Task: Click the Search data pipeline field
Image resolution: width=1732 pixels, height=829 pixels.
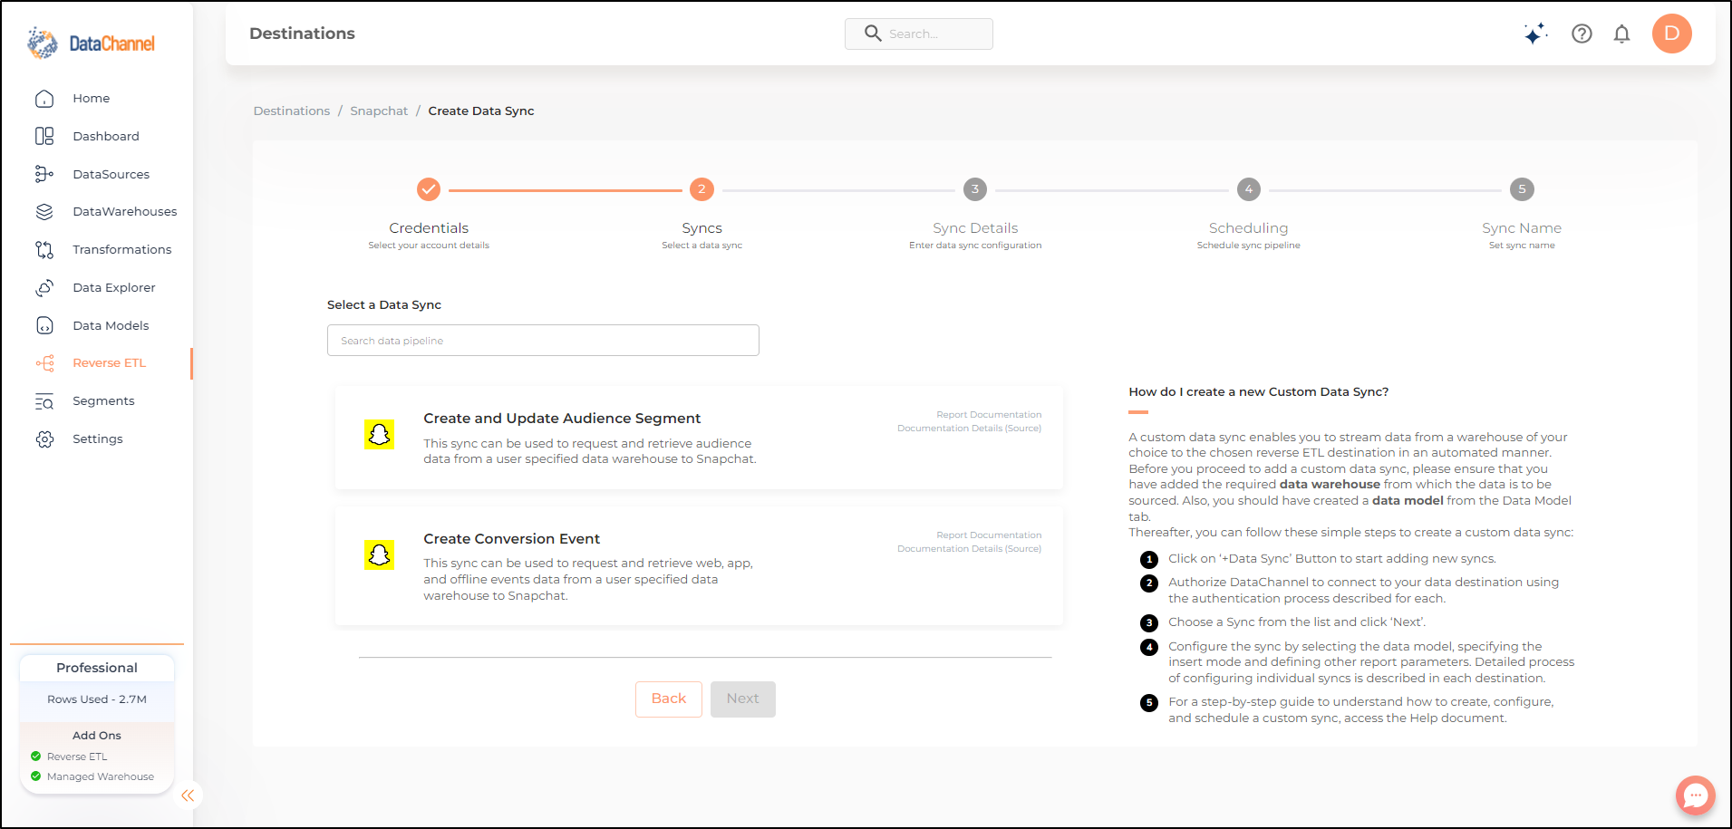Action: click(543, 341)
